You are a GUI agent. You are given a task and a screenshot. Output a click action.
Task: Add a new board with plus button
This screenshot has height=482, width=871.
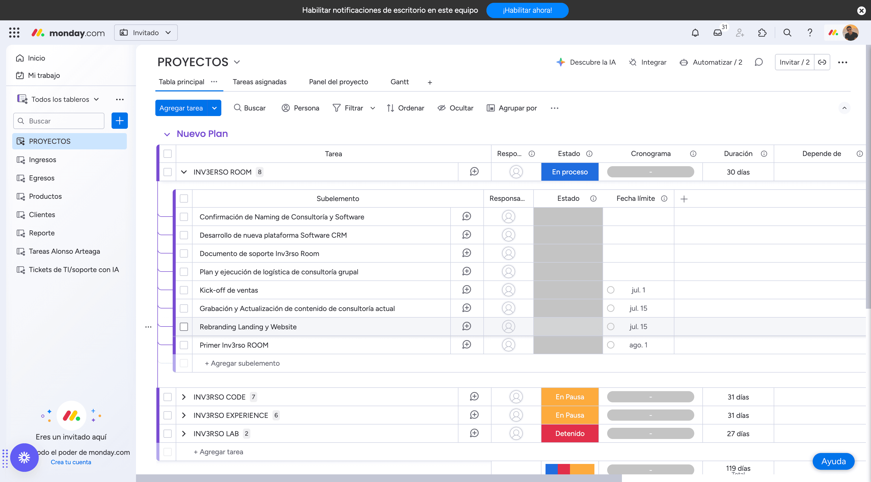click(x=120, y=121)
